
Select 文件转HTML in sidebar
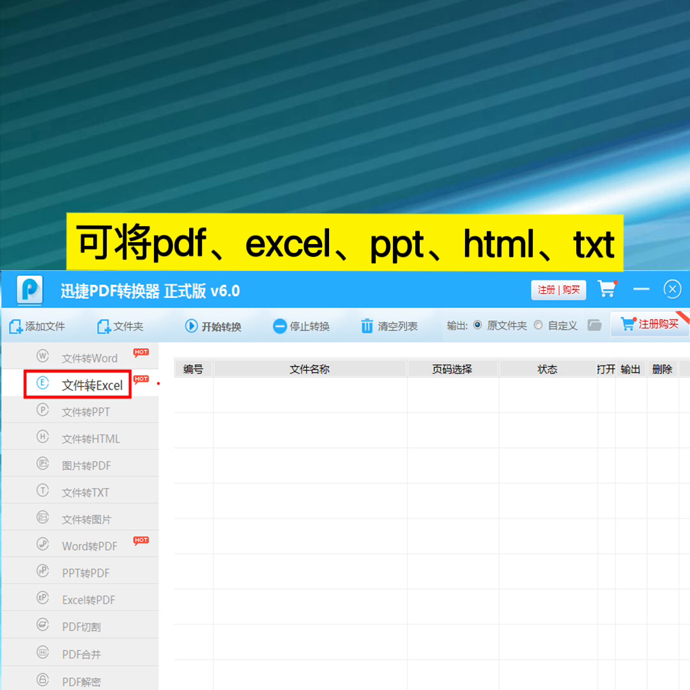point(80,438)
